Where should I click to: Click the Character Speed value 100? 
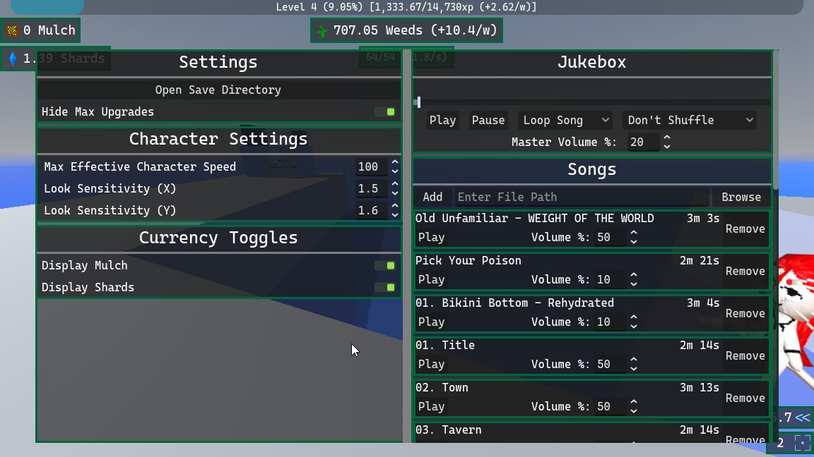pyautogui.click(x=371, y=167)
